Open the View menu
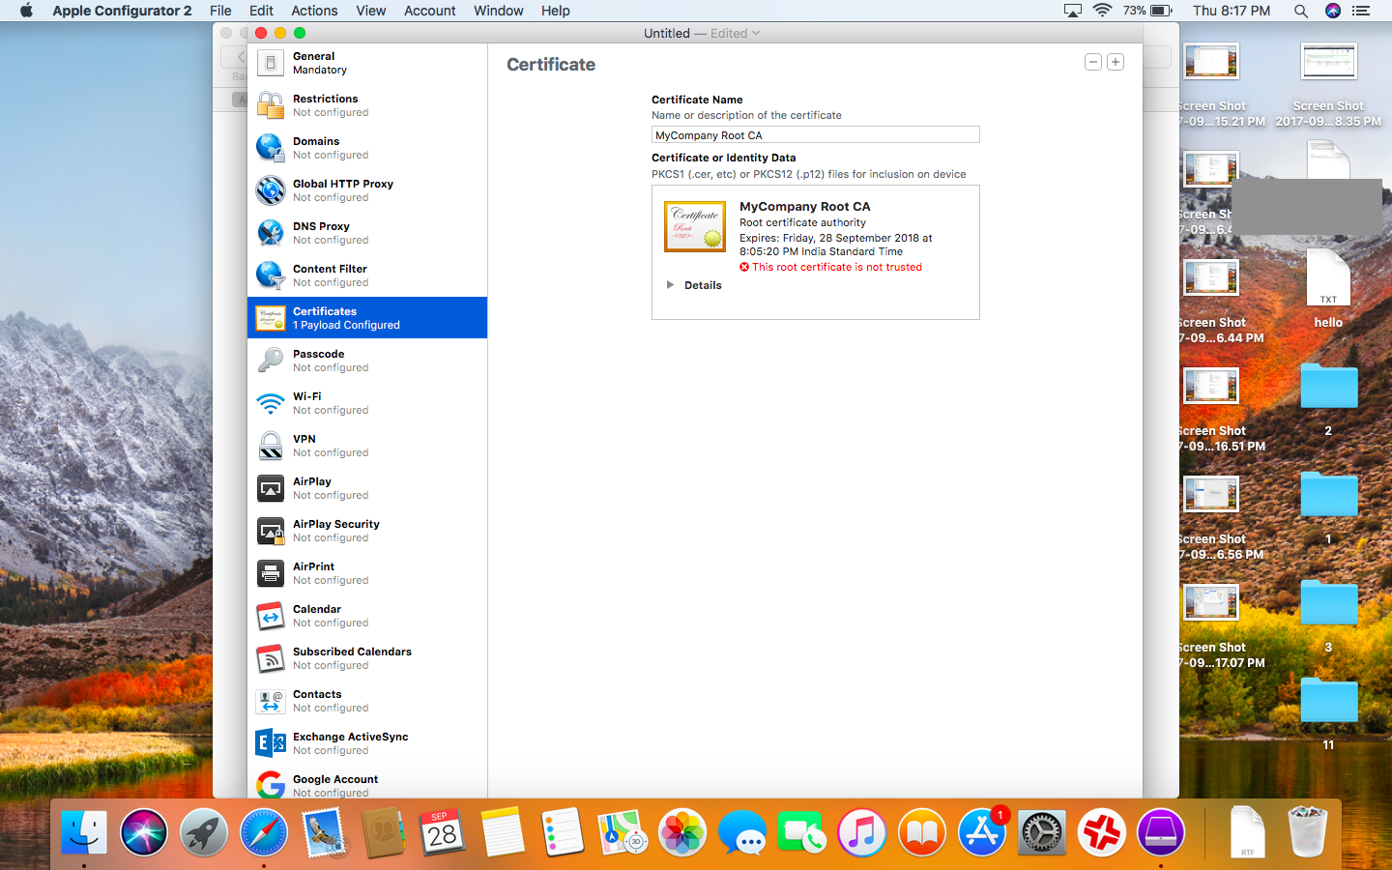 coord(371,11)
